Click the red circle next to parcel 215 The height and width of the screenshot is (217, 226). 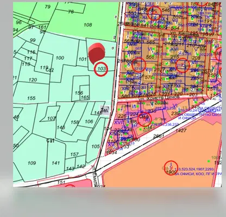[183, 65]
